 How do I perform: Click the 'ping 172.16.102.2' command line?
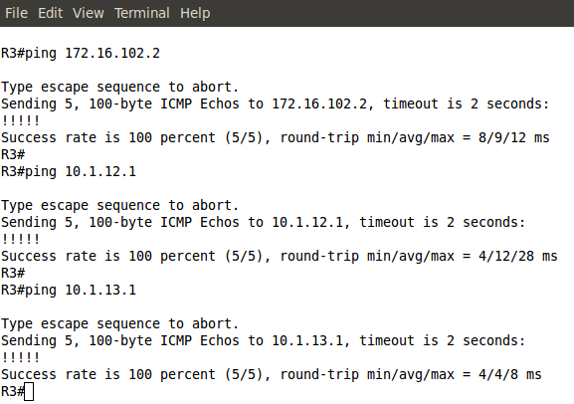(x=81, y=53)
